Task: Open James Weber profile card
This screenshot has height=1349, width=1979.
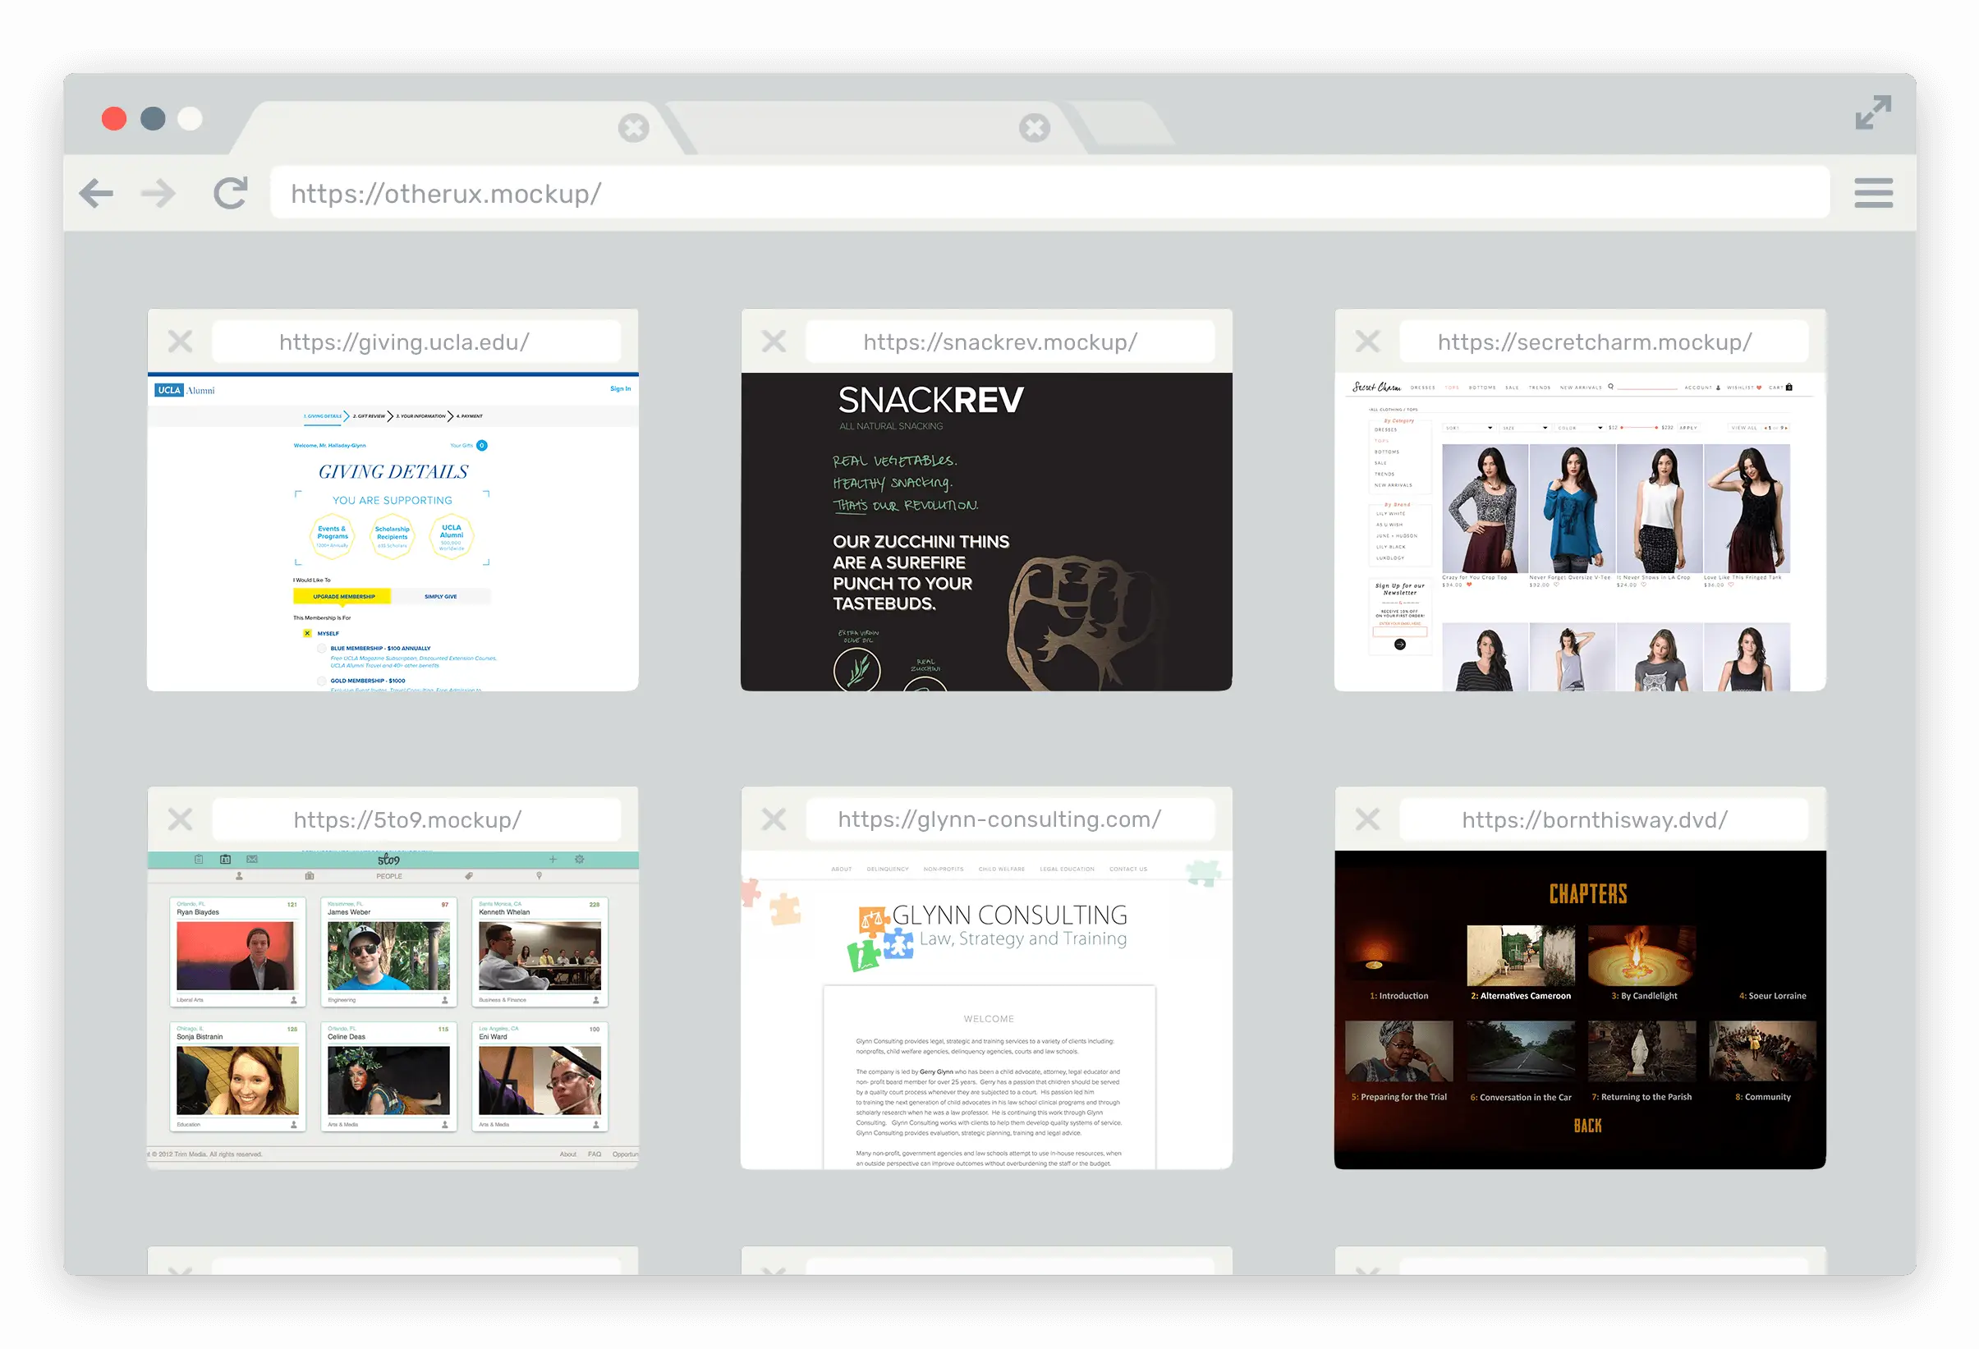Action: (388, 952)
